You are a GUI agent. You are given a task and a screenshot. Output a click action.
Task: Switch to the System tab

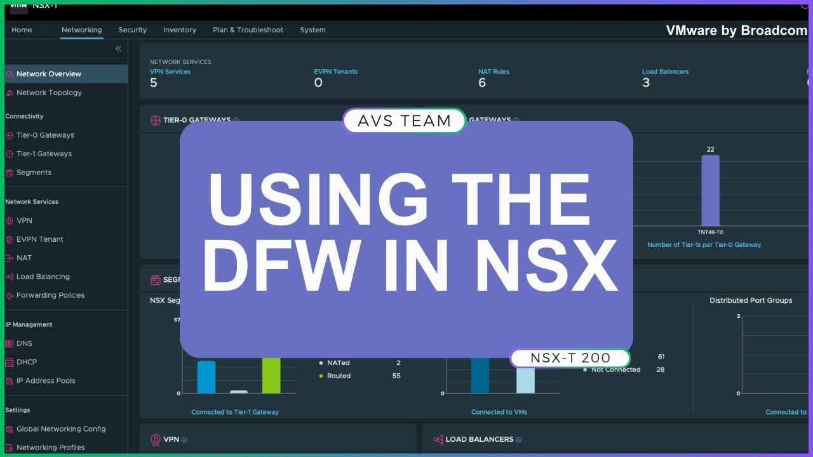click(312, 30)
